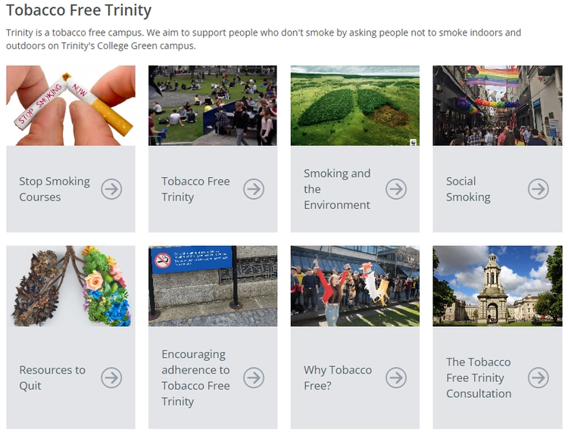The image size is (568, 435).
Task: Click the rainbow flag street photo
Action: (497, 105)
